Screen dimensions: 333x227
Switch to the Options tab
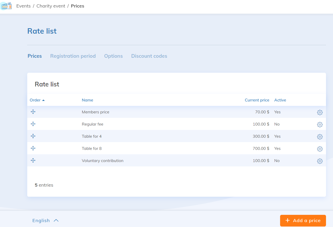113,56
